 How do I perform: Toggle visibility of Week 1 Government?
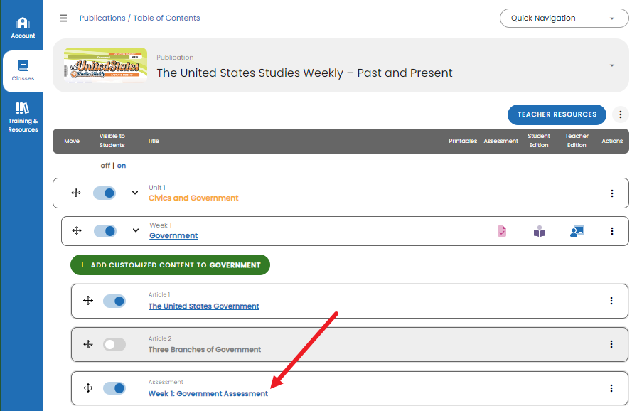pos(105,231)
